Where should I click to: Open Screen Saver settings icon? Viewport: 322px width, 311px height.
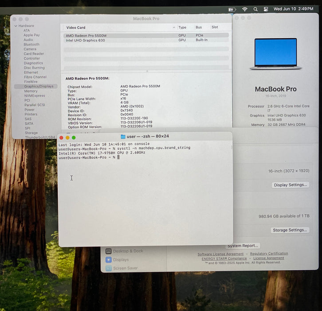(x=108, y=268)
